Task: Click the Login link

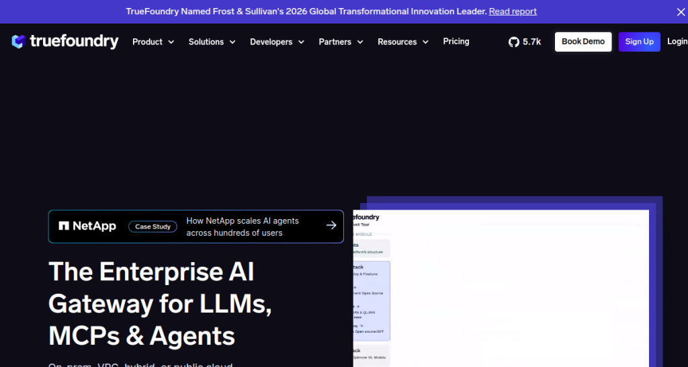Action: [x=677, y=41]
